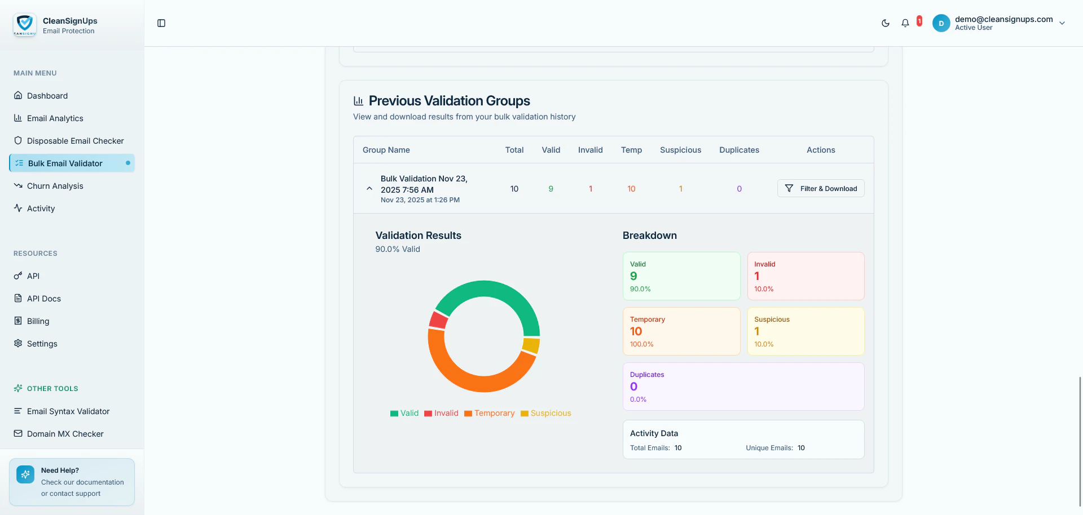Click demo@cleansignups.com account name
Screen dimensions: 1083x515
[1003, 19]
